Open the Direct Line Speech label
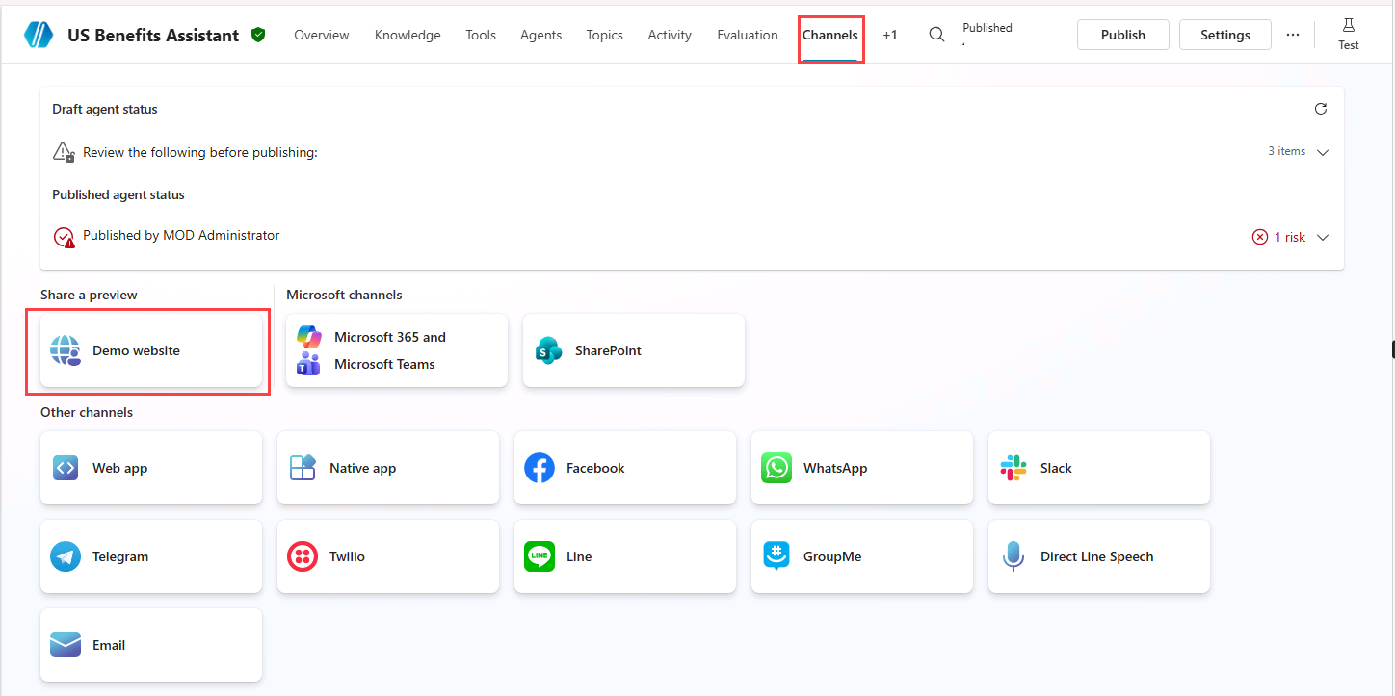The height and width of the screenshot is (696, 1395). (1097, 556)
